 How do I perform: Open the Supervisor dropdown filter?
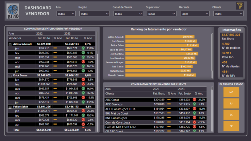tap(161, 14)
